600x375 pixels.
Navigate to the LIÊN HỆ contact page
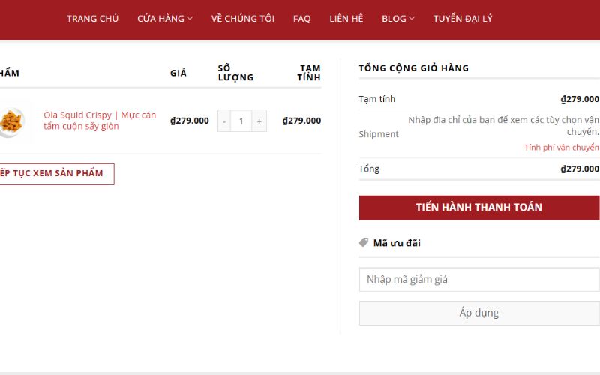346,19
